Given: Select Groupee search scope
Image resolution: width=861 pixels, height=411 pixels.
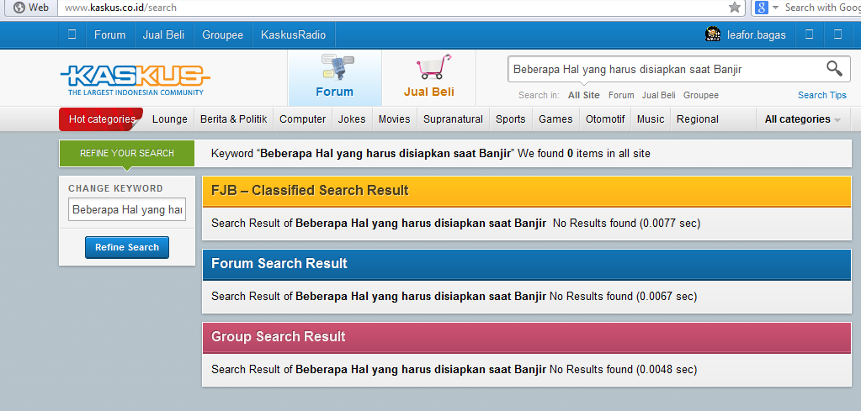Looking at the screenshot, I should 700,95.
